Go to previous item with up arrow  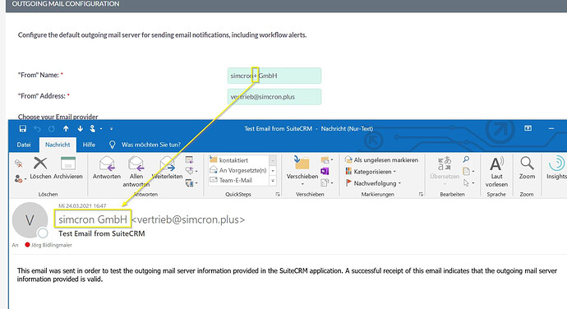point(66,129)
